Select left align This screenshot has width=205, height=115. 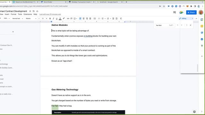80,19
